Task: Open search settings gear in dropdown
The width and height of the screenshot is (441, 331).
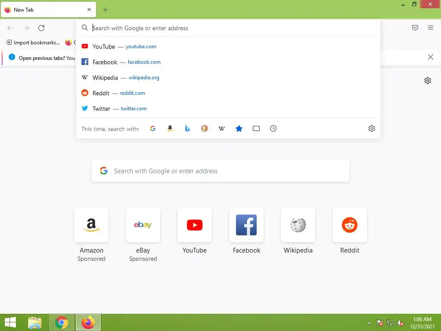Action: [372, 128]
